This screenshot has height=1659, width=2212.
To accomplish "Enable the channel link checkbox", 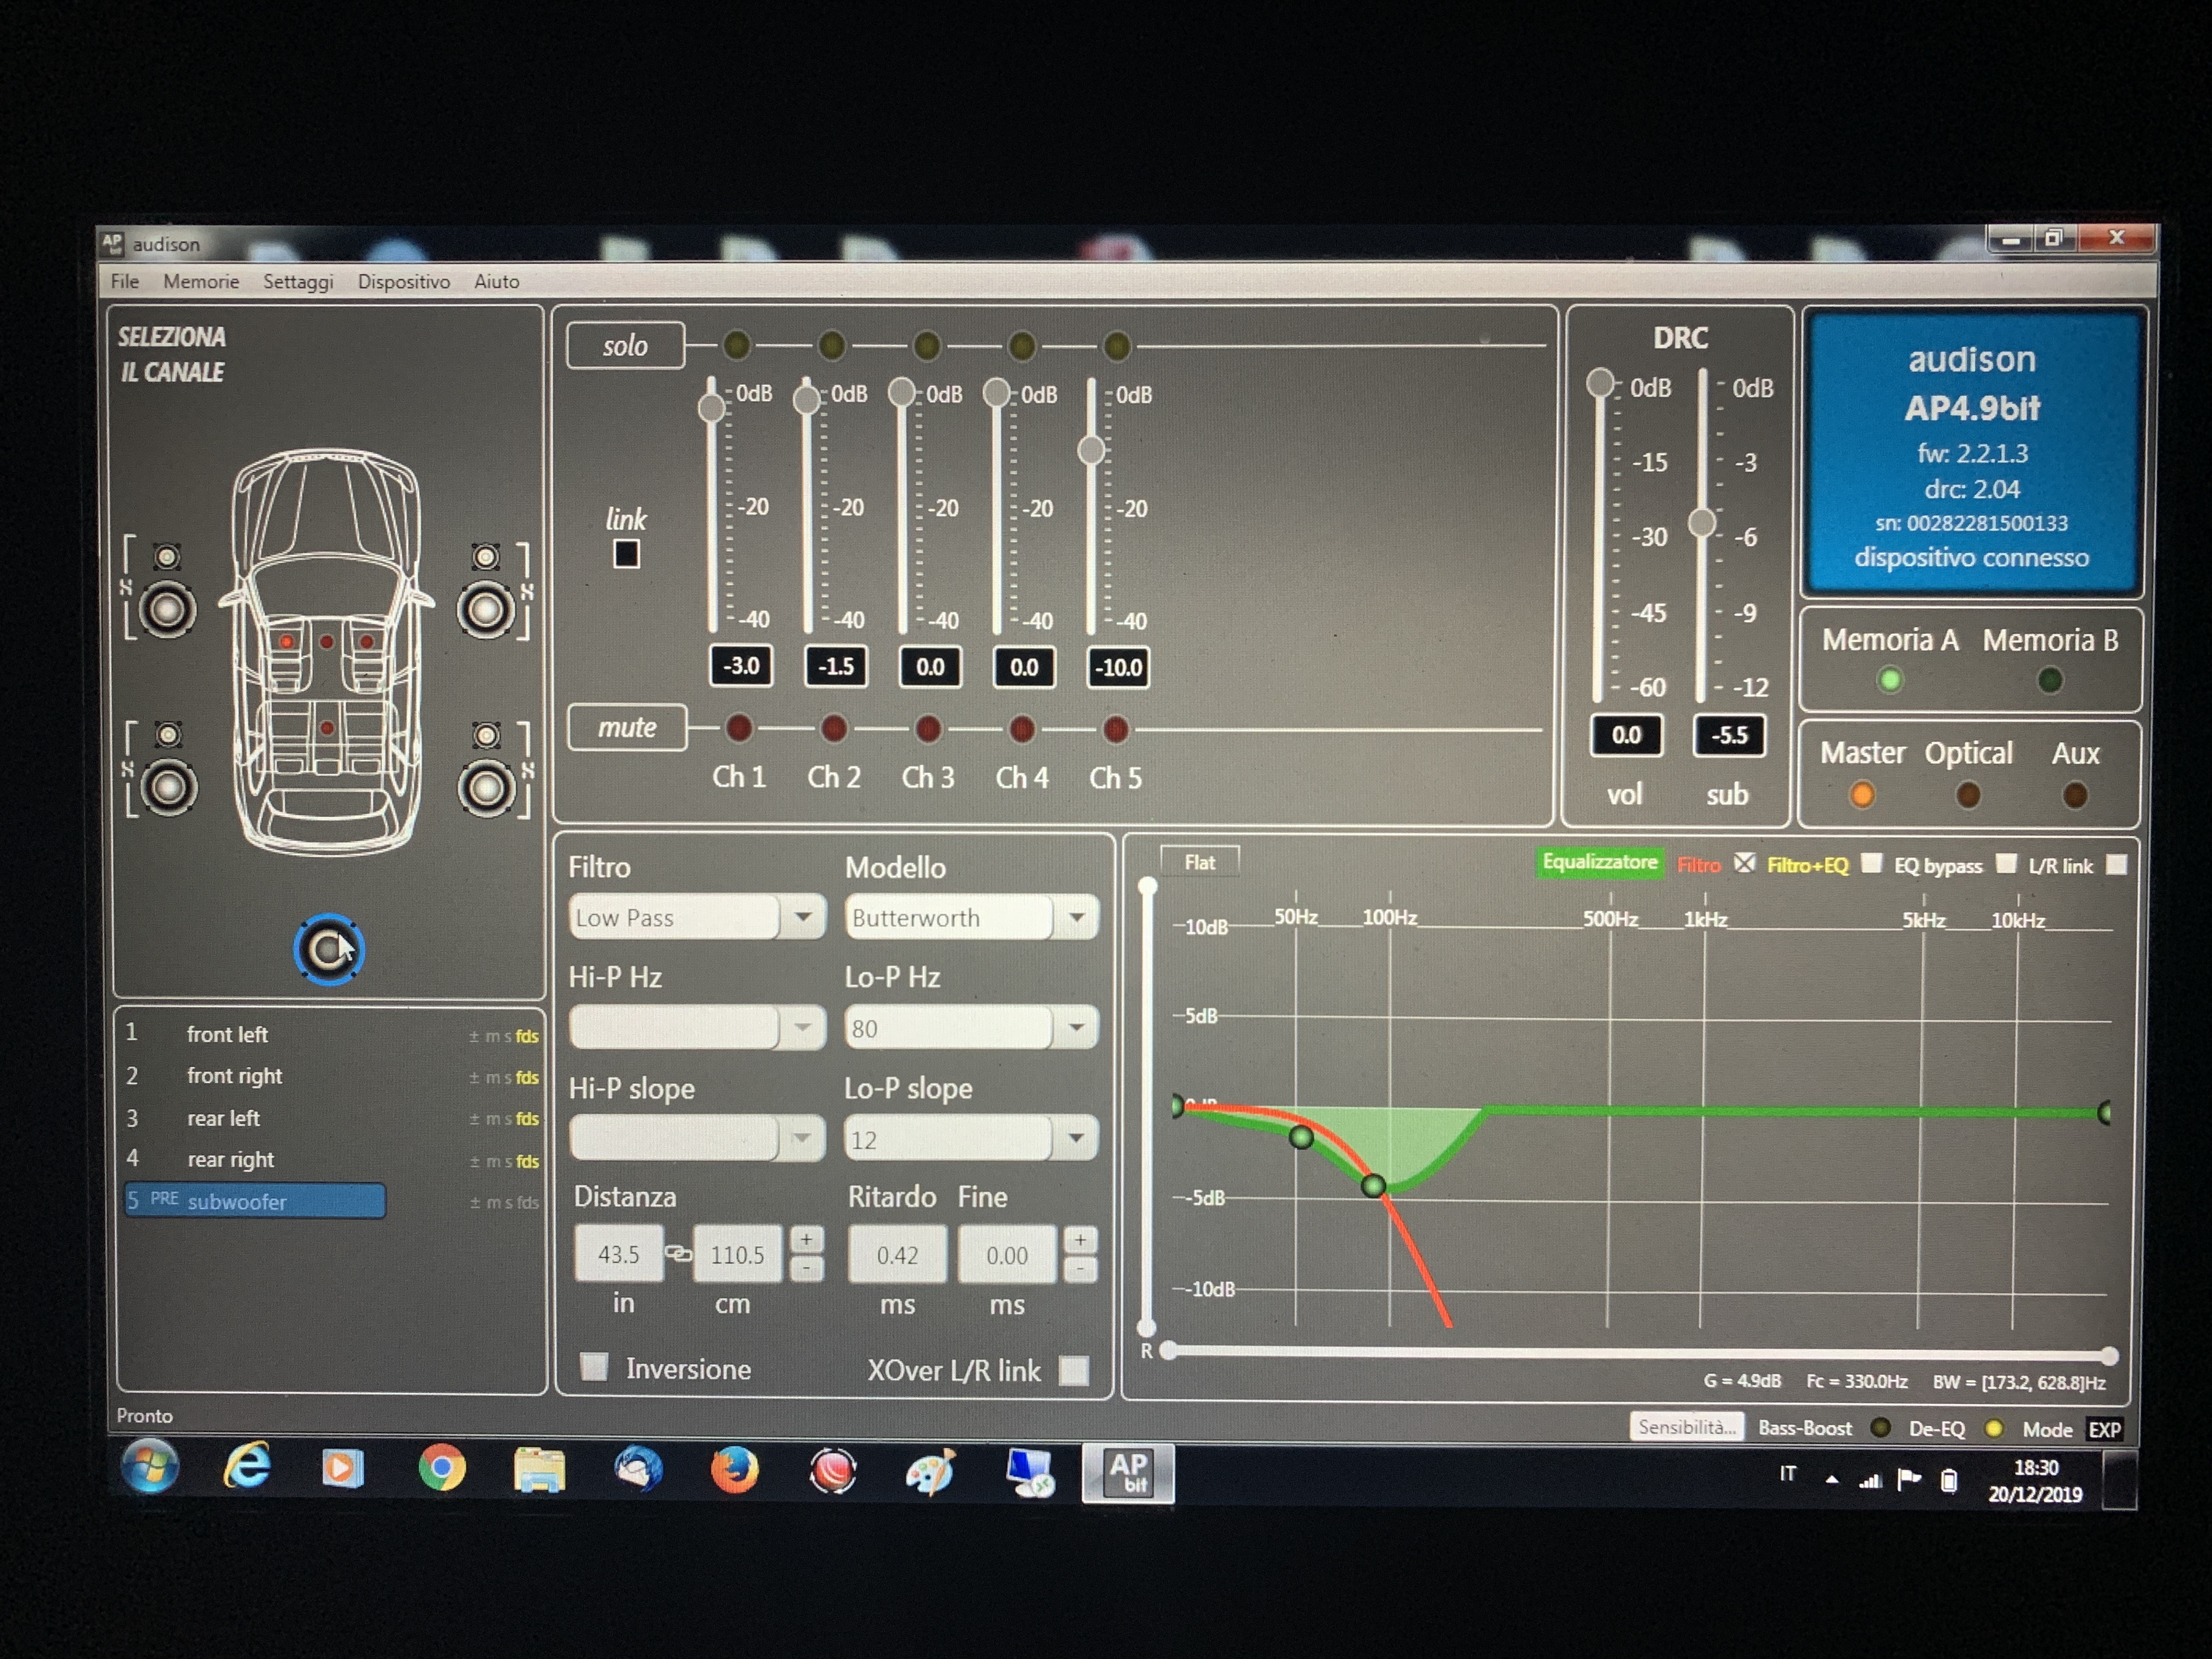I will coord(626,553).
